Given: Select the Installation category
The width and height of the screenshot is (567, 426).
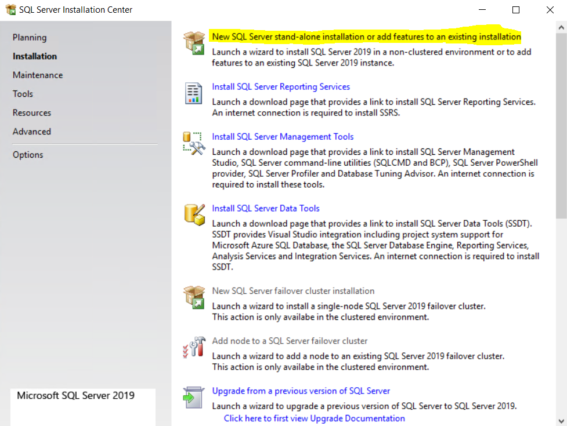Looking at the screenshot, I should point(35,56).
